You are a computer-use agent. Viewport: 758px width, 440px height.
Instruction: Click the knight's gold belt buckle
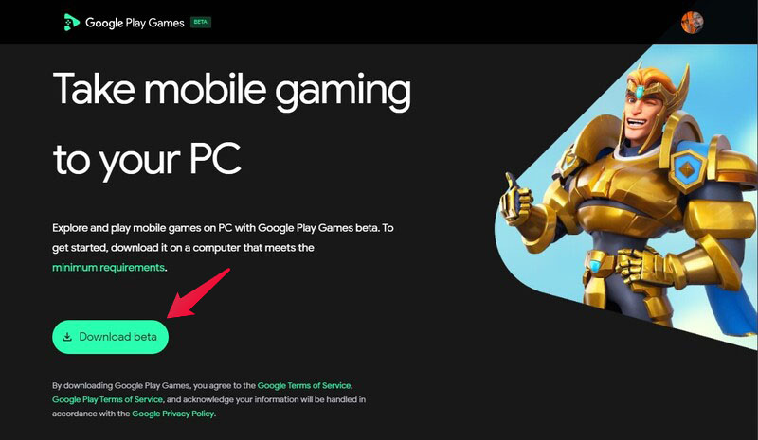596,265
